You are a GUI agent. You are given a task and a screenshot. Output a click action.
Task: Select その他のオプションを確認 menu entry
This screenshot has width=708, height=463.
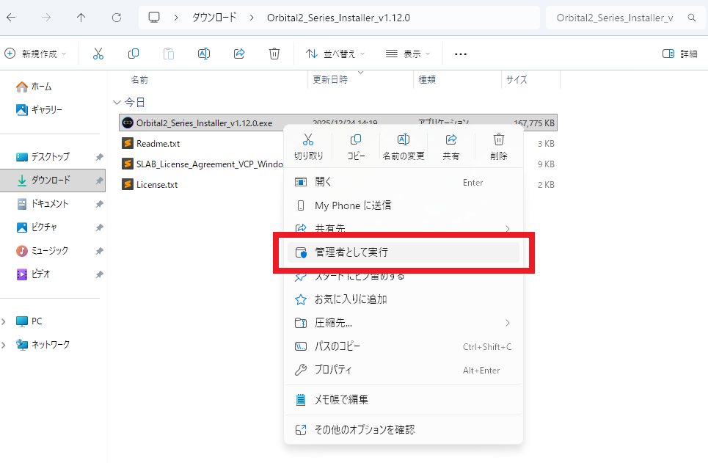point(365,429)
